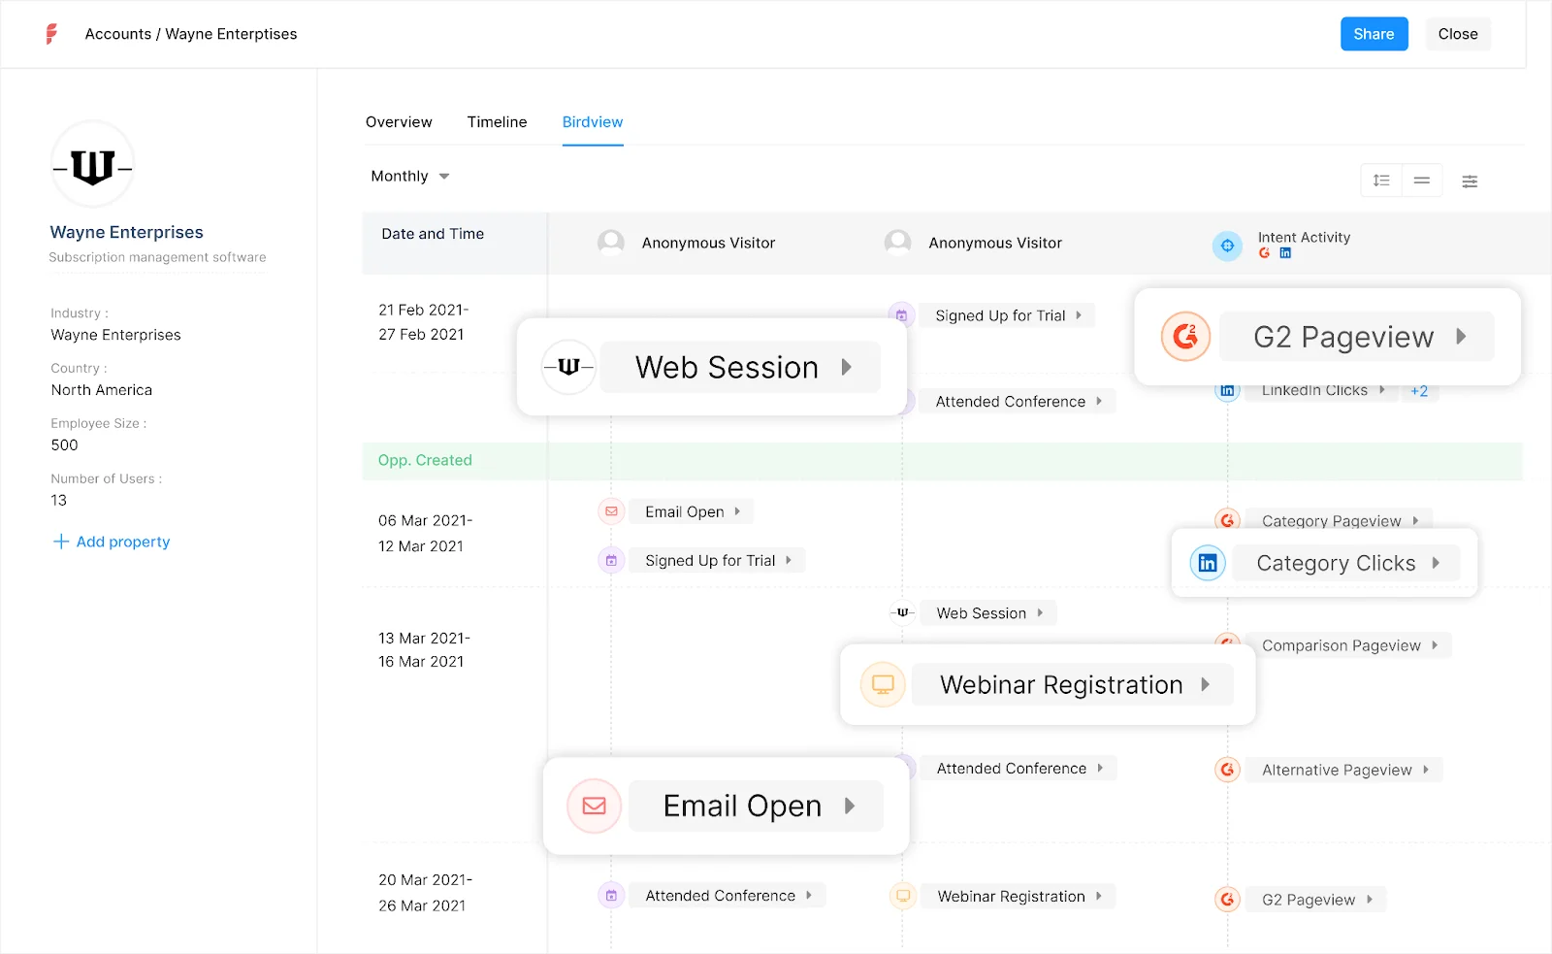Click the 06 Mar 2021- 12 Mar 2021 date range

tap(425, 533)
